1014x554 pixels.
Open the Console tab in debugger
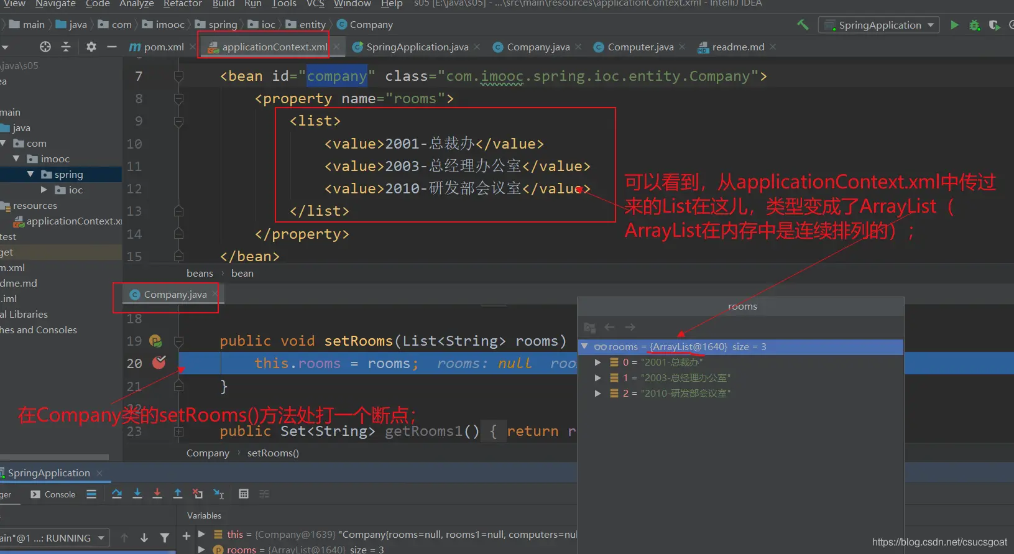pyautogui.click(x=53, y=494)
